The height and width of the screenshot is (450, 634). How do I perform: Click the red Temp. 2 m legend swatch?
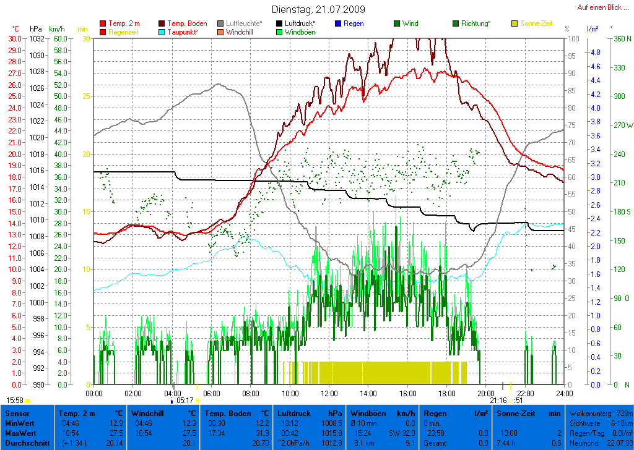103,23
